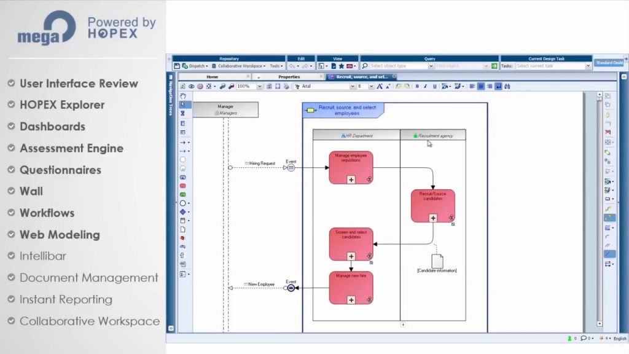629x354 pixels.
Task: Toggle italic text formatting
Action: point(426,86)
